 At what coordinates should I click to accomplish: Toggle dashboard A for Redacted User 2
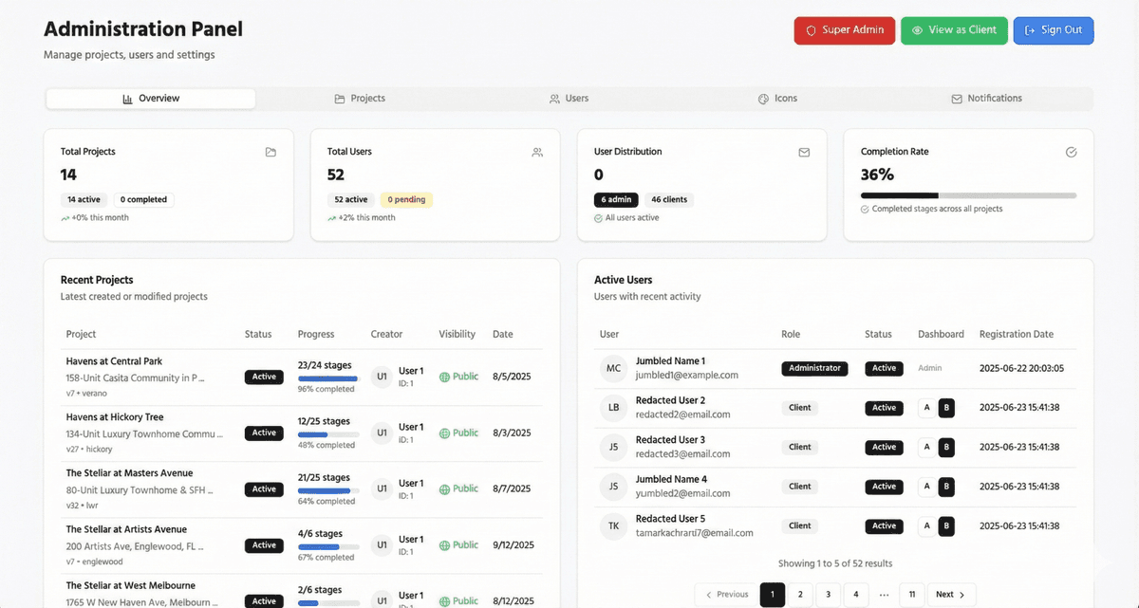(925, 408)
